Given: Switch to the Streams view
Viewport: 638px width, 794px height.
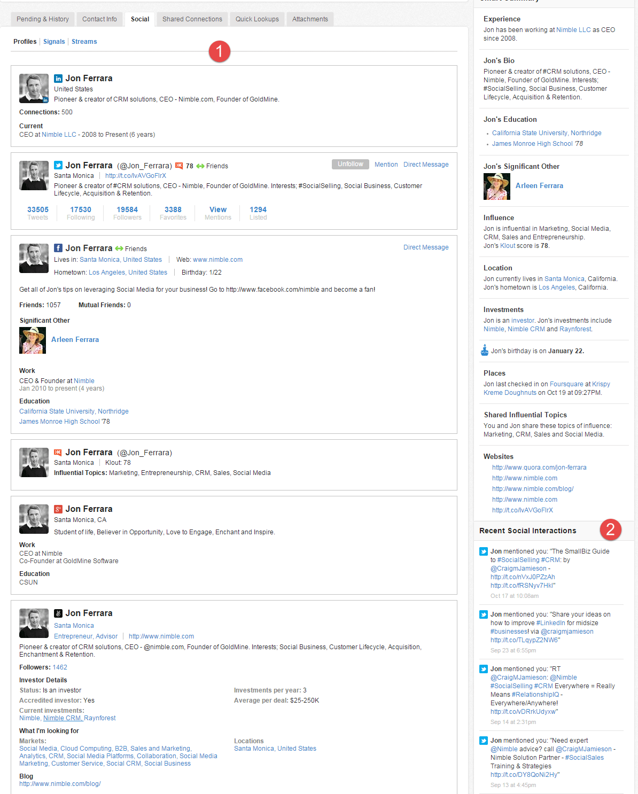Looking at the screenshot, I should pyautogui.click(x=84, y=42).
